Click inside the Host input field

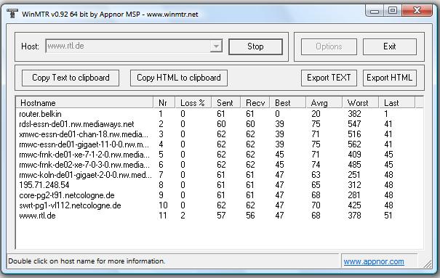pos(128,46)
